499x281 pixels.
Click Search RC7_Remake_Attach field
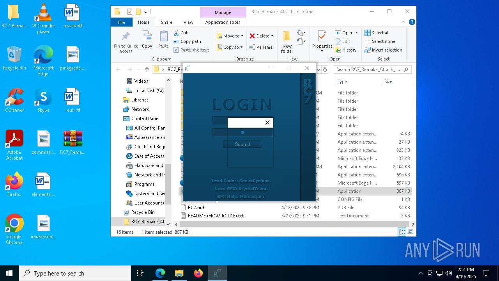[x=372, y=69]
